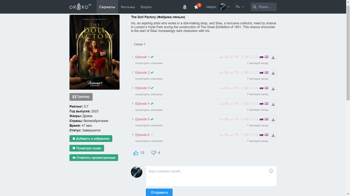Toggle watched checkmark for Episode 1

click(x=152, y=57)
